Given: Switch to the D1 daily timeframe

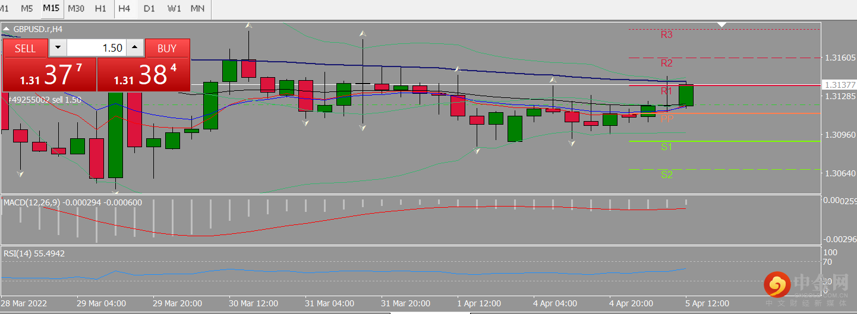Looking at the screenshot, I should point(149,8).
